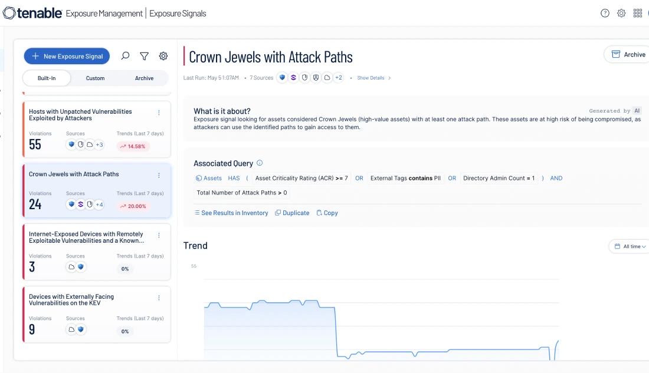Viewport: 649px width, 373px height.
Task: Click the Tenable logo
Action: [x=32, y=13]
